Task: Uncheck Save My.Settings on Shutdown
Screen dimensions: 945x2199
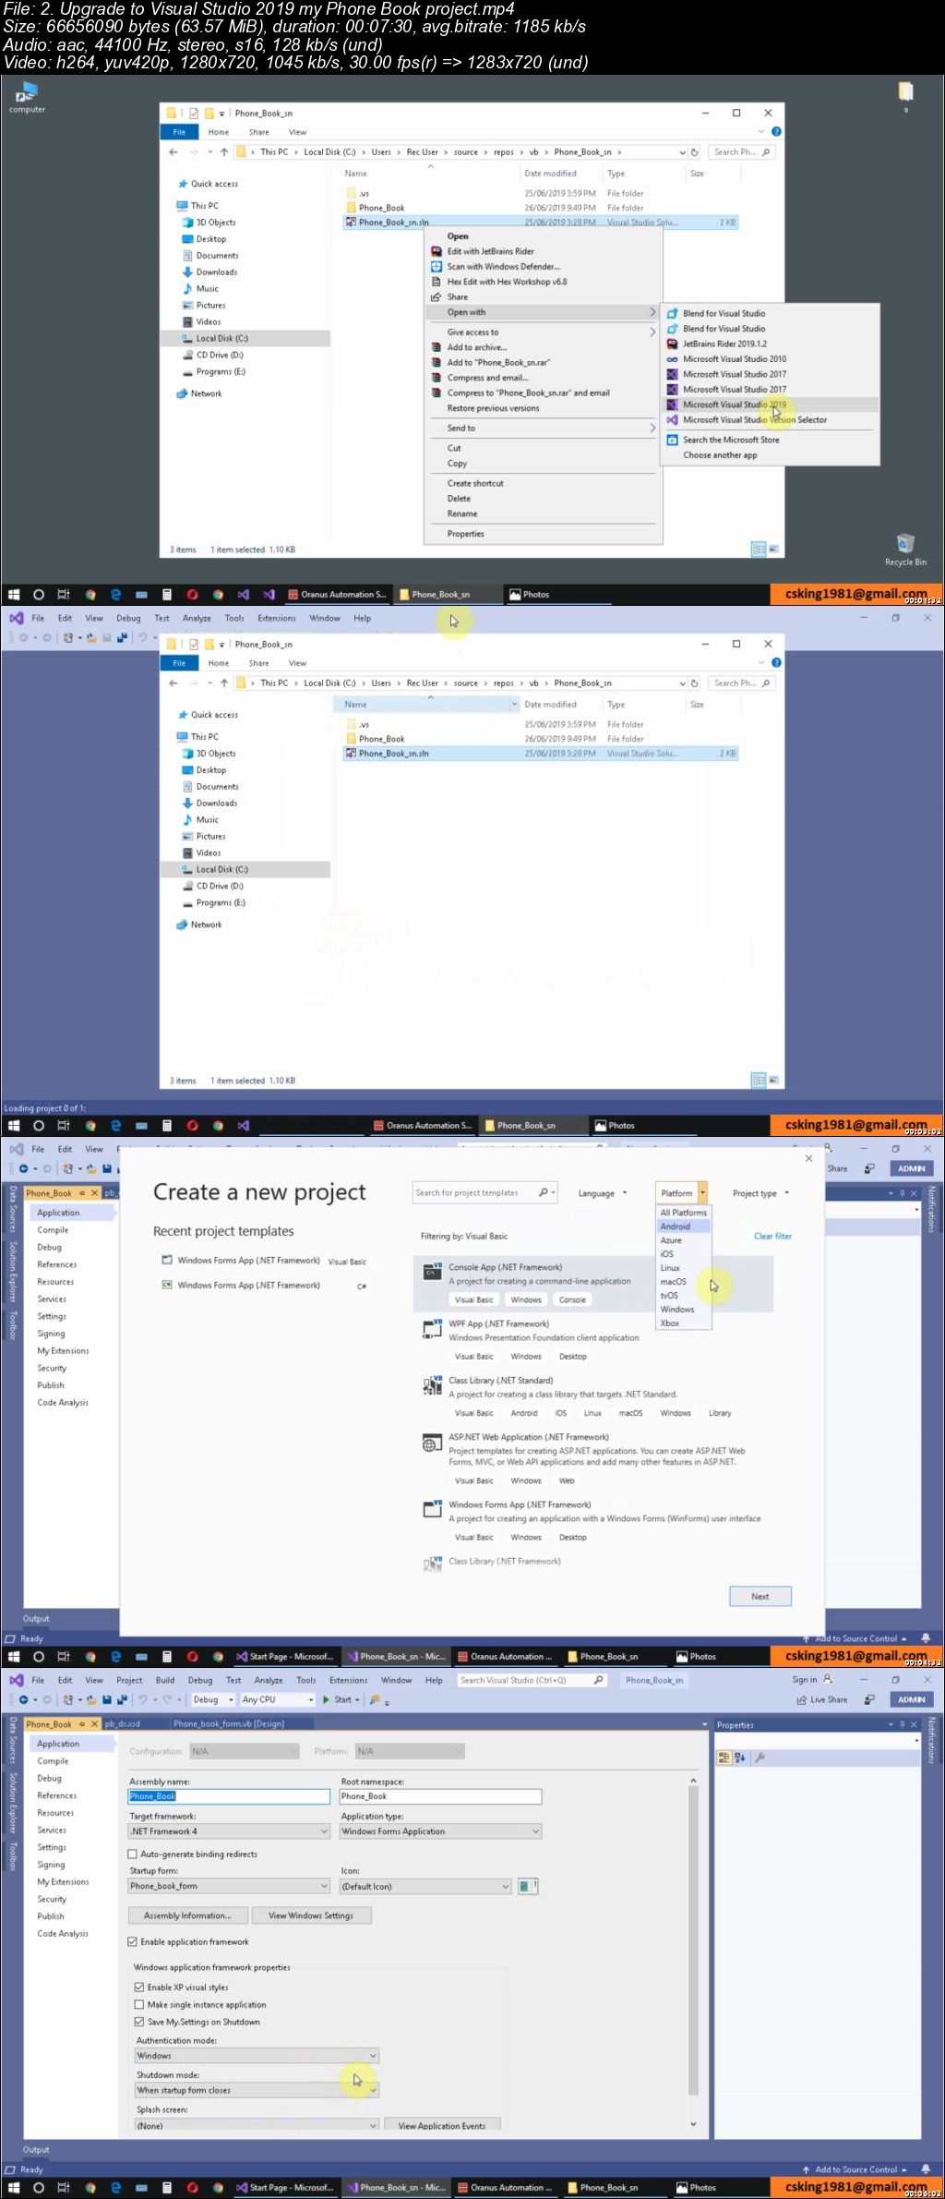Action: tap(139, 2022)
